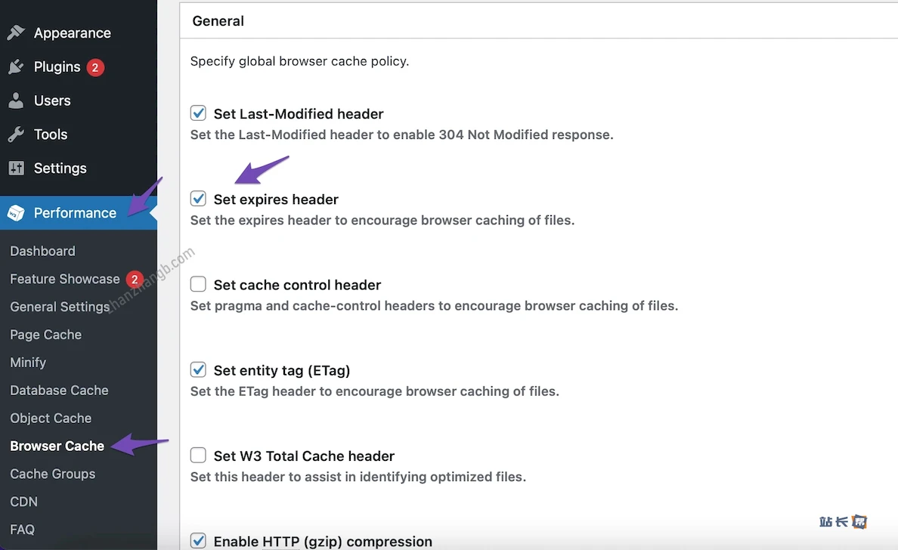The height and width of the screenshot is (550, 898).
Task: Open the CDN settings link
Action: click(x=23, y=502)
